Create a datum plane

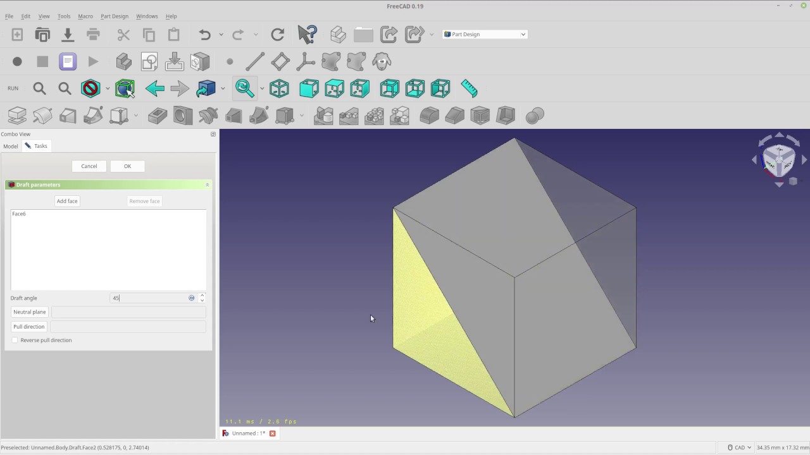tap(280, 61)
